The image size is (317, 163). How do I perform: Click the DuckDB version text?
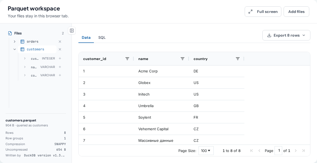(44, 155)
